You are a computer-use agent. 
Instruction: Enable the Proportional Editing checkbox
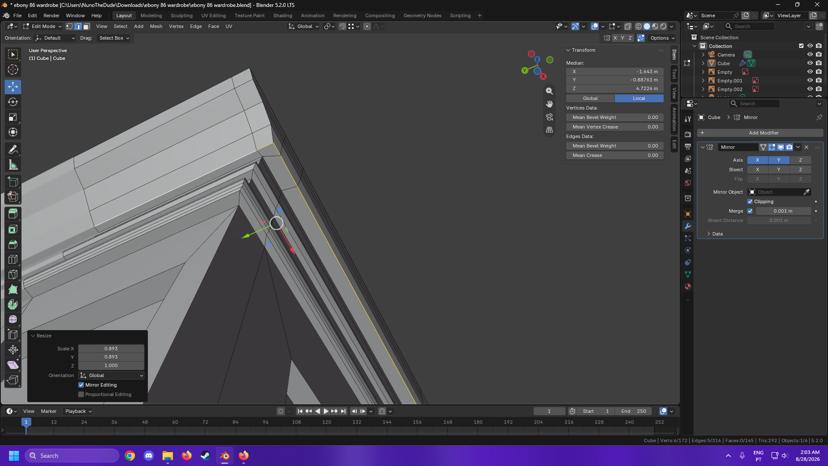click(81, 394)
